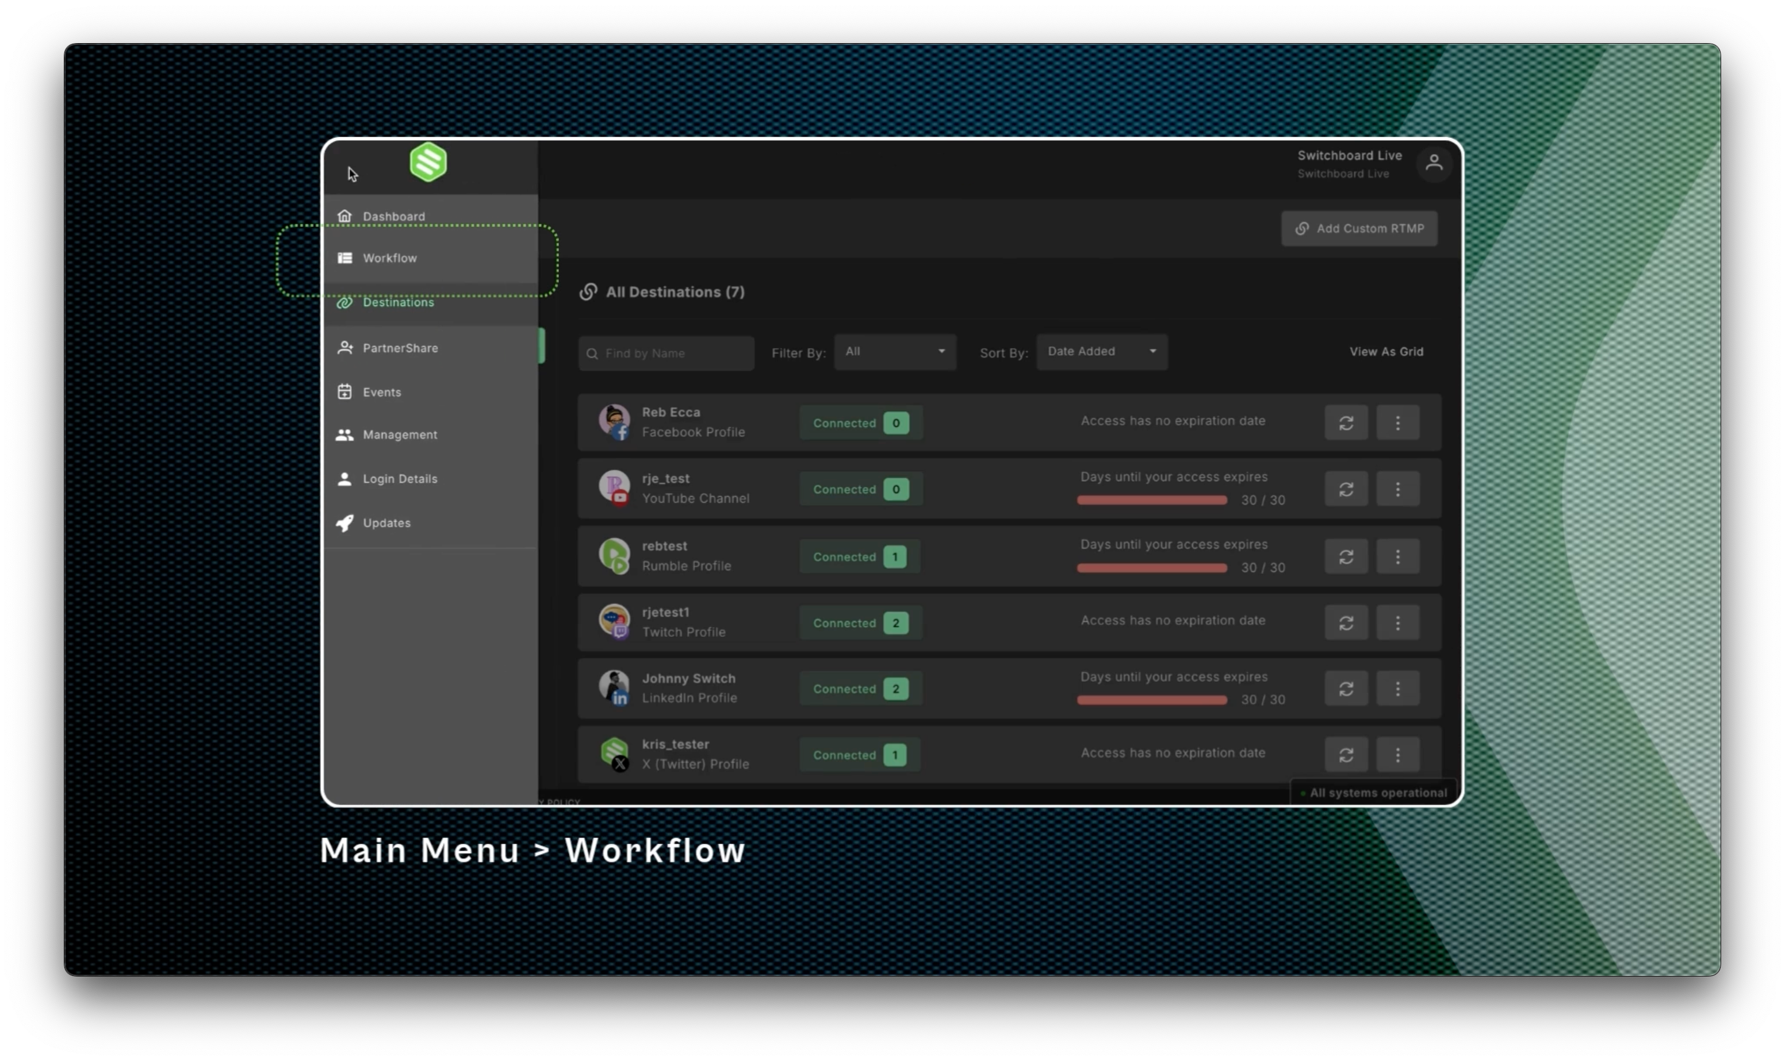Refresh the Reb Ecca Facebook connection
This screenshot has height=1061, width=1785.
click(x=1346, y=423)
